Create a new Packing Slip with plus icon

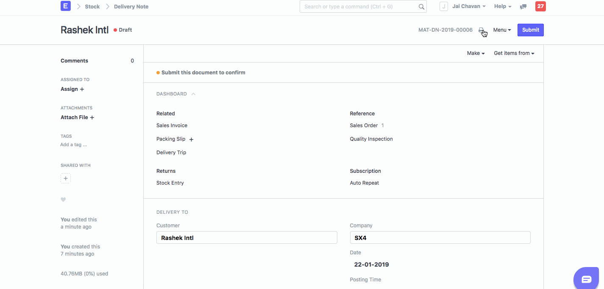tap(191, 139)
